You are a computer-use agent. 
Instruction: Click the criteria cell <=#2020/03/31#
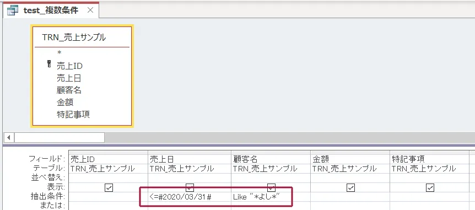(x=190, y=197)
